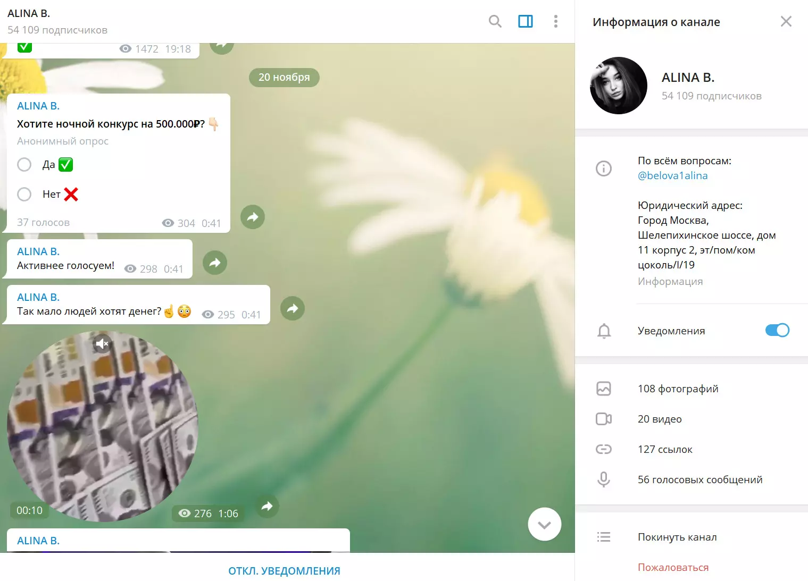This screenshot has height=581, width=808.
Task: Click the 37 голосов vote count
Action: pyautogui.click(x=43, y=222)
